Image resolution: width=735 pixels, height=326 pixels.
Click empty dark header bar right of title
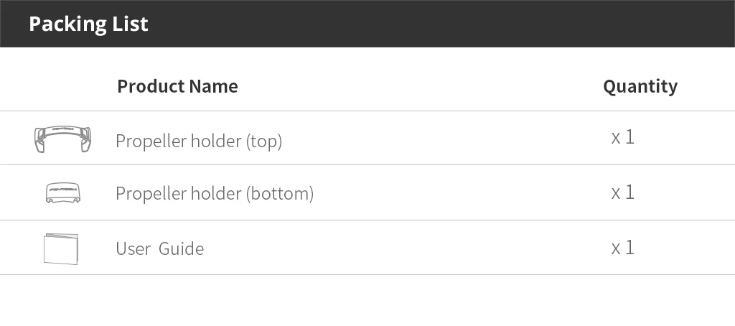[445, 24]
